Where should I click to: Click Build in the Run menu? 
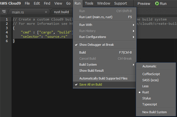82,52
